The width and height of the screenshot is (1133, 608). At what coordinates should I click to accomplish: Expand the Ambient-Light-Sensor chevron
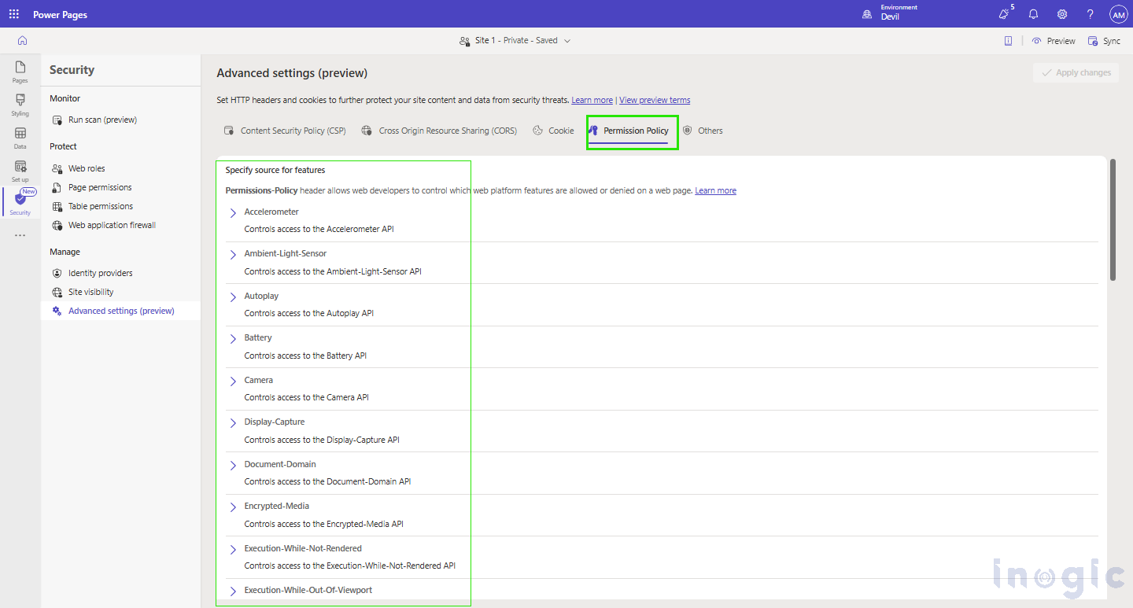(x=233, y=255)
